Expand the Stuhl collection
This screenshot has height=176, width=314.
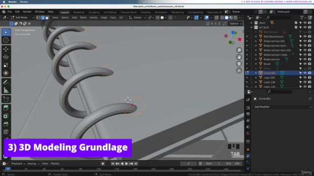pyautogui.click(x=251, y=23)
